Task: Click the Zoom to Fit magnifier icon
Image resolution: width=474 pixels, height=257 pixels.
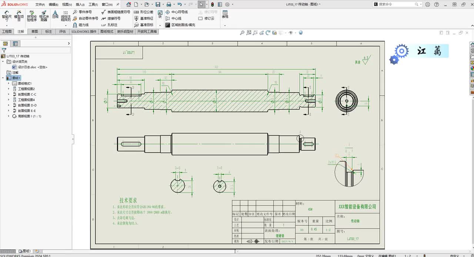Action: (x=242, y=33)
